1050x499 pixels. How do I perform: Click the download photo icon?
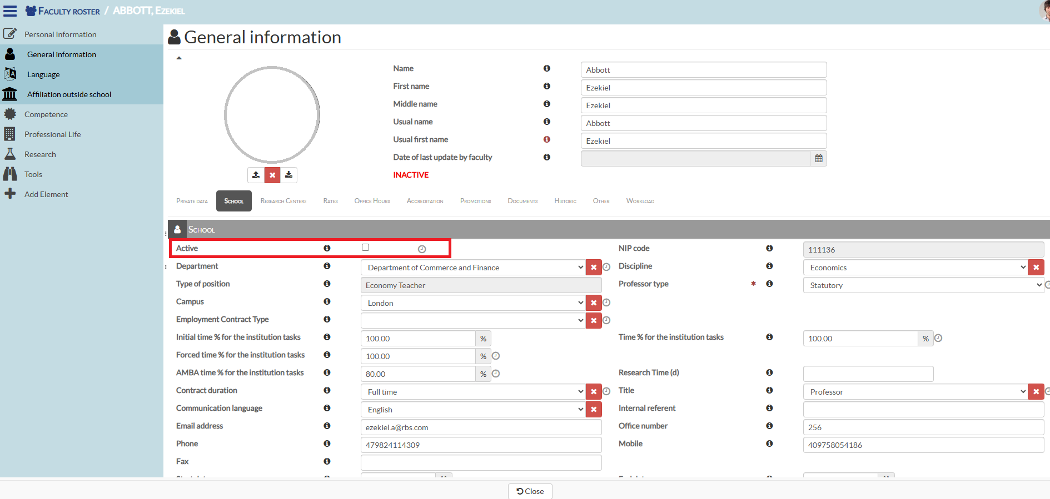coord(288,175)
